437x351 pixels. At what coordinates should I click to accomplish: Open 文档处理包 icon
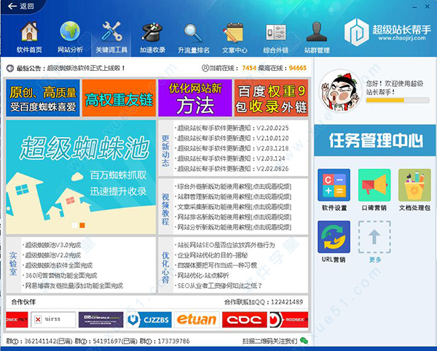click(414, 185)
